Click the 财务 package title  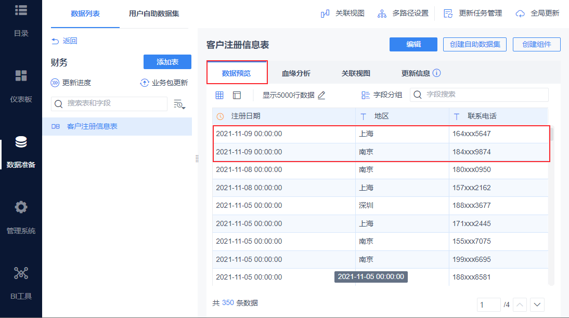tap(59, 62)
